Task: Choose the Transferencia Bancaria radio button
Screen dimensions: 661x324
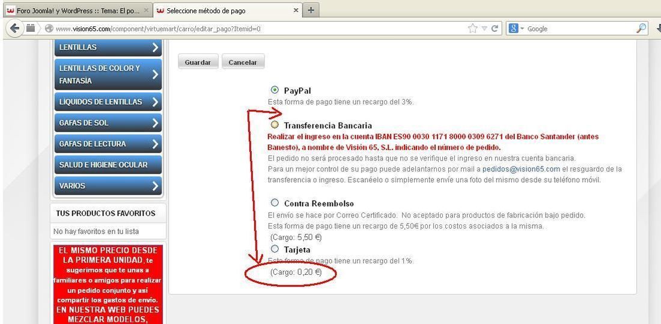Action: tap(275, 125)
